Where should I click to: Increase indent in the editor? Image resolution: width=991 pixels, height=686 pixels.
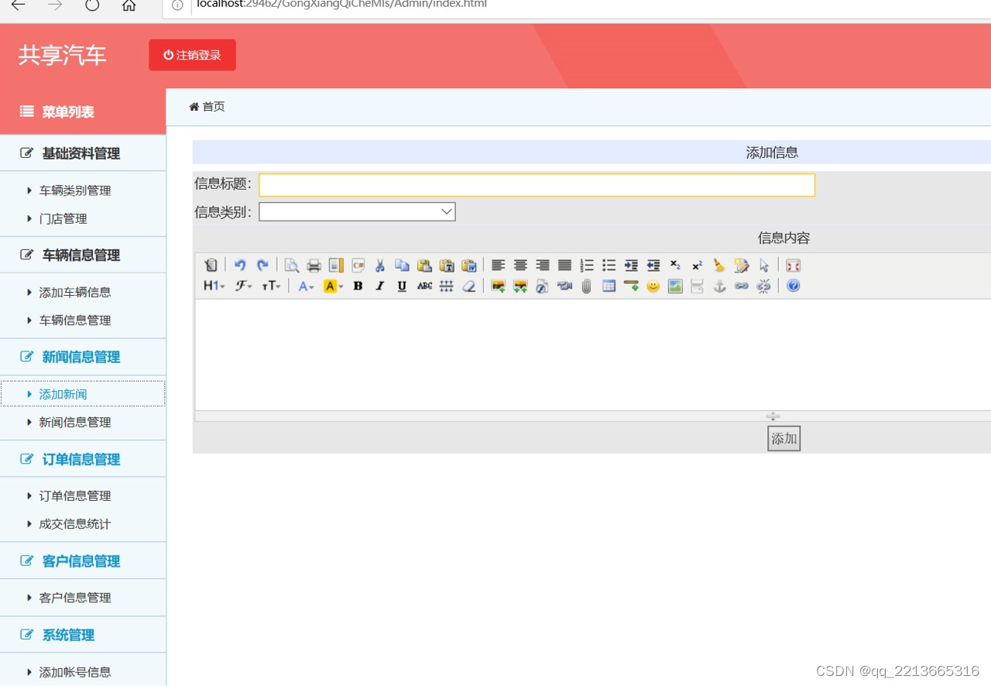[x=631, y=266]
